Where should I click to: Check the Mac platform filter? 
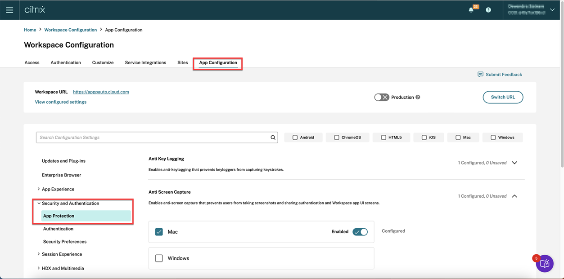pyautogui.click(x=458, y=137)
